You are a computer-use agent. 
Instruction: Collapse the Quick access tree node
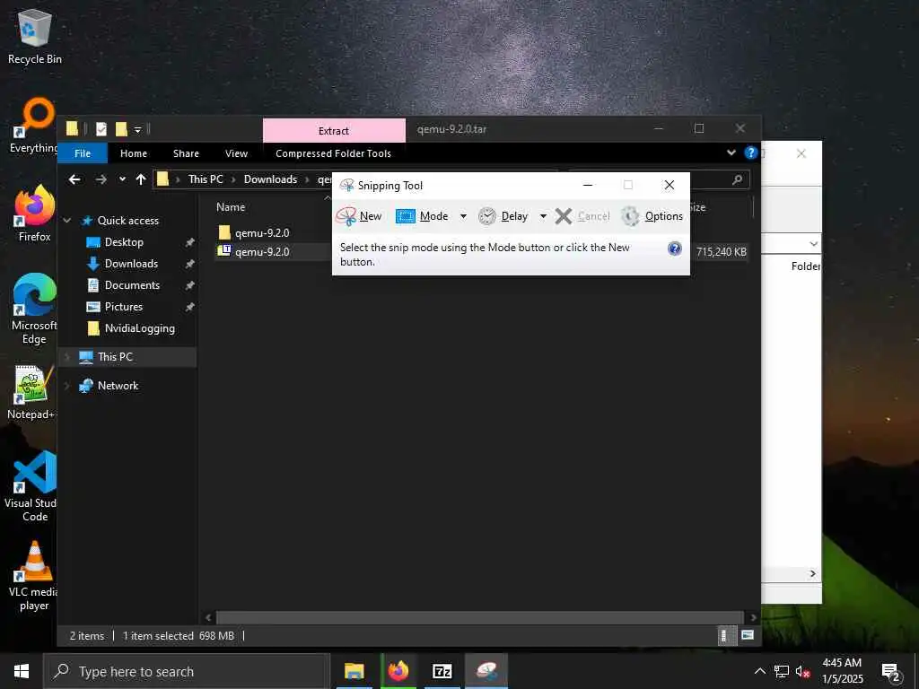point(67,221)
